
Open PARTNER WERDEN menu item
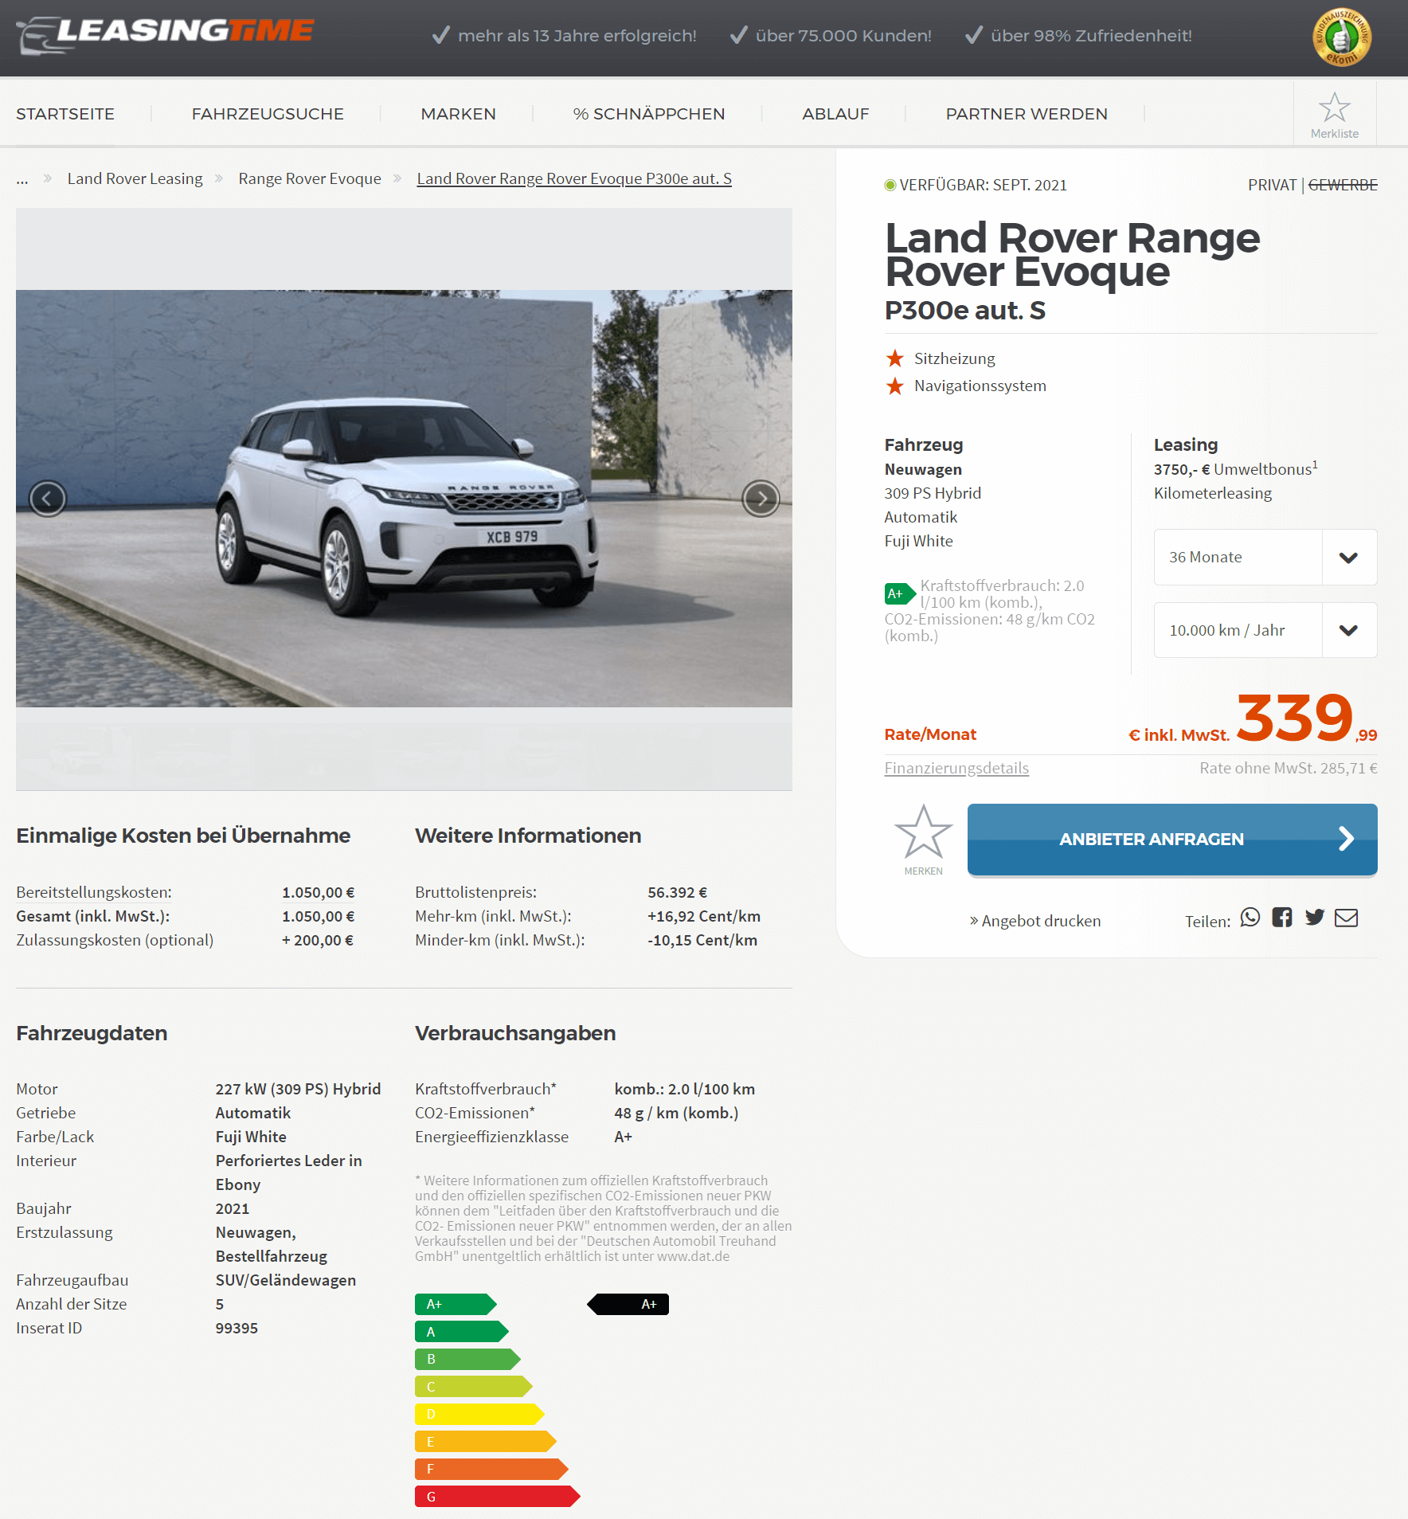tap(1027, 114)
